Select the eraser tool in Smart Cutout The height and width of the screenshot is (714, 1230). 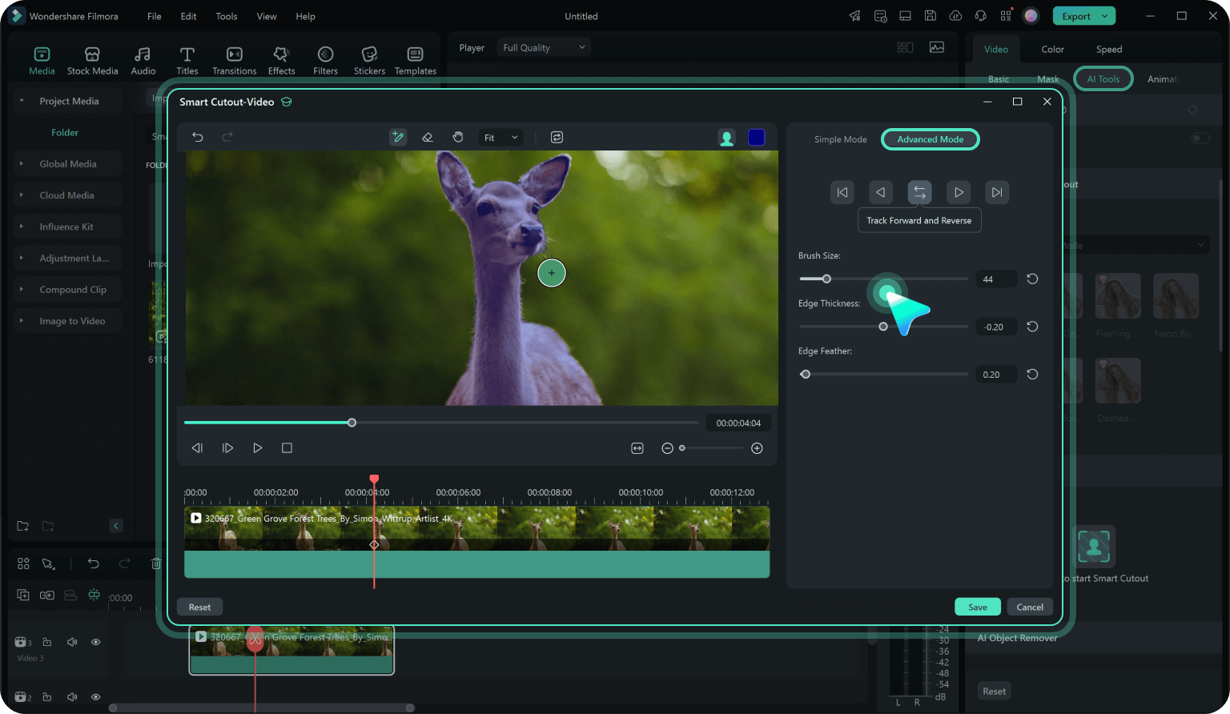coord(428,138)
